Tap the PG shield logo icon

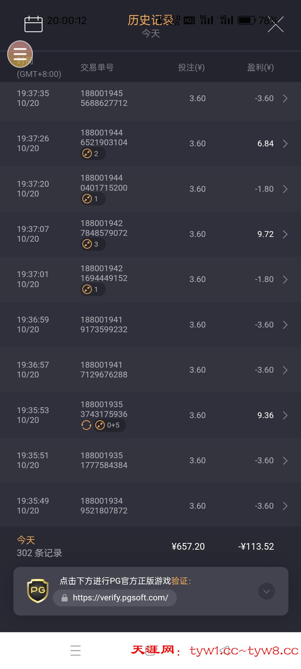tap(38, 591)
